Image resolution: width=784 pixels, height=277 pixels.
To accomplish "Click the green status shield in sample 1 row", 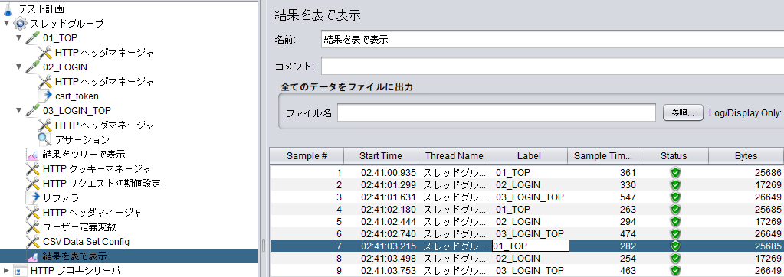I will [x=675, y=173].
